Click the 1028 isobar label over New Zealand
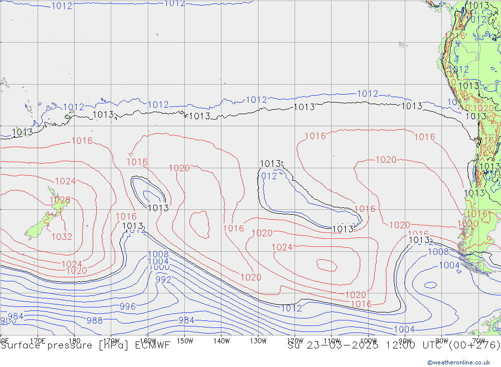This screenshot has height=367, width=501. 60,200
